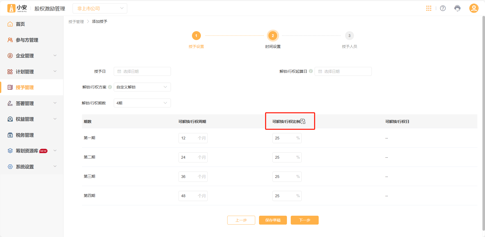
Task: Click the 添加授予 breadcrumb text
Action: 100,22
